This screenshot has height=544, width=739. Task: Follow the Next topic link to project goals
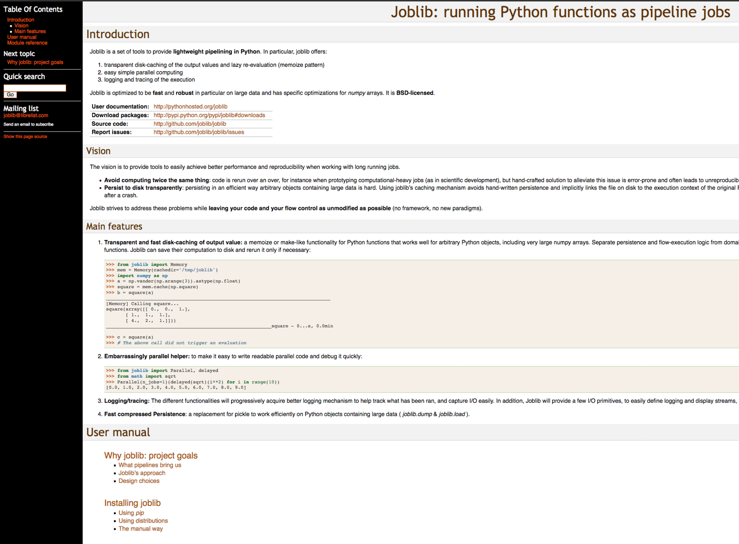(x=35, y=62)
